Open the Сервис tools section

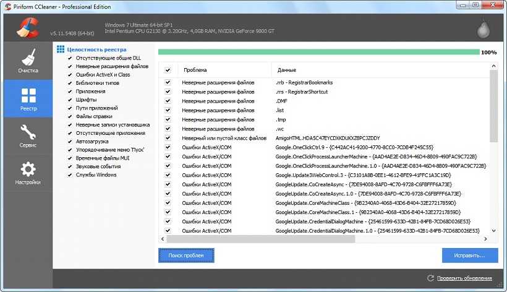click(27, 136)
